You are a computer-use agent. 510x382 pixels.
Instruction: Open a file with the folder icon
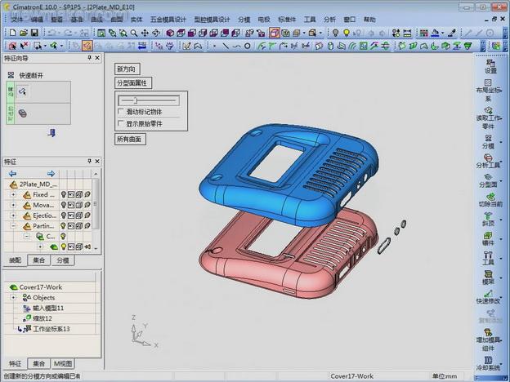pyautogui.click(x=23, y=33)
